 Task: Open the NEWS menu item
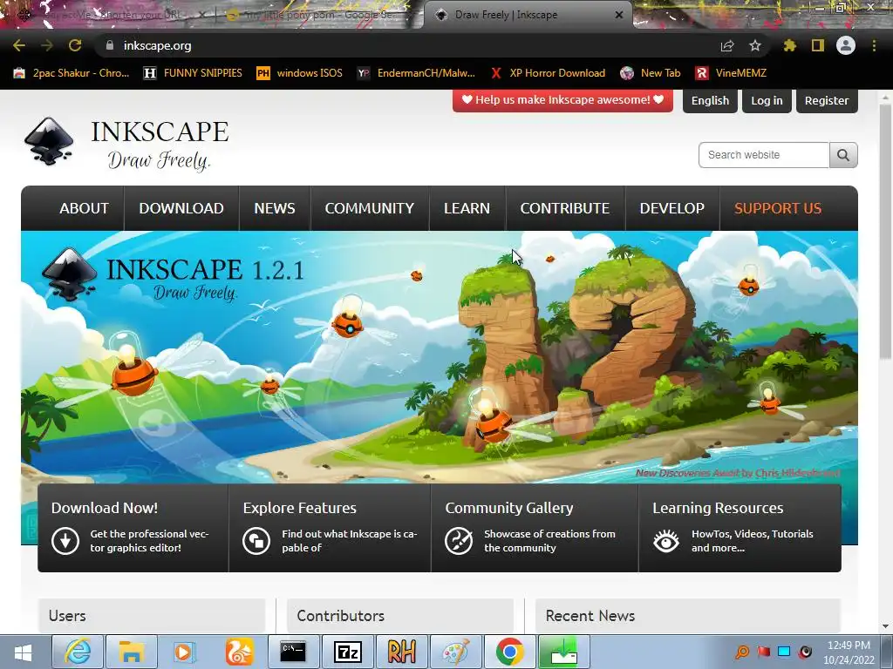(x=275, y=208)
